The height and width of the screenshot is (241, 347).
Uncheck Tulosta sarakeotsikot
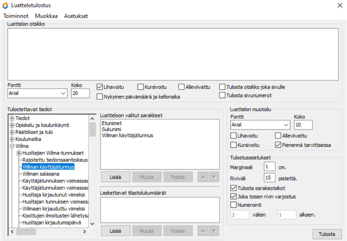(234, 188)
